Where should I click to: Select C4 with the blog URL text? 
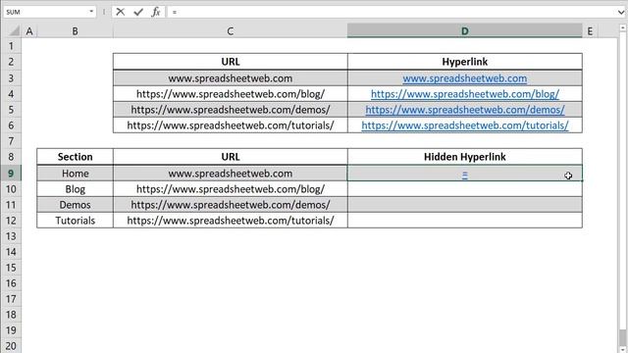(x=231, y=94)
